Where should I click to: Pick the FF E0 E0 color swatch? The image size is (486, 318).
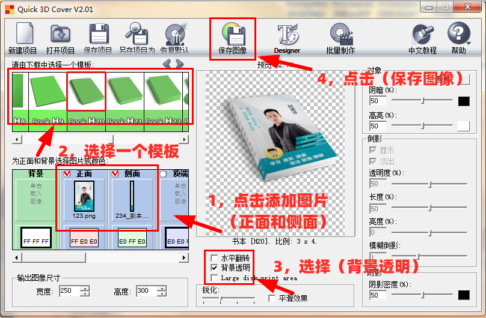84,238
